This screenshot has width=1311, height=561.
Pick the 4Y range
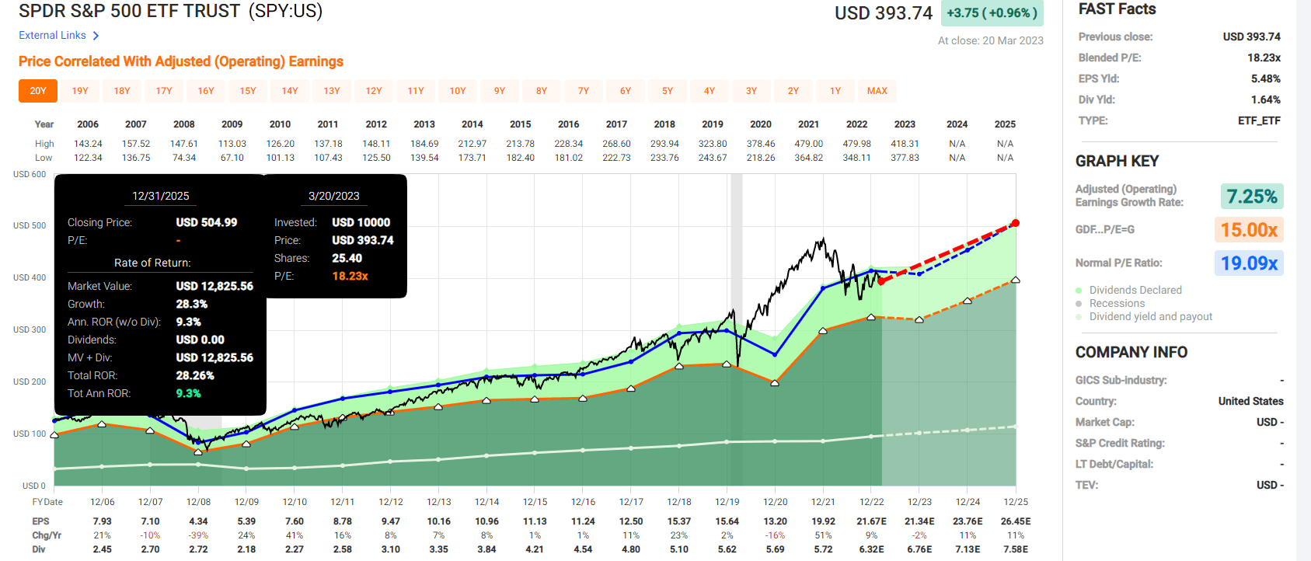(710, 91)
